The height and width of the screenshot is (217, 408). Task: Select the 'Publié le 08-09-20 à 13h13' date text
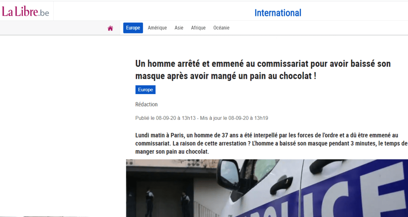point(165,118)
